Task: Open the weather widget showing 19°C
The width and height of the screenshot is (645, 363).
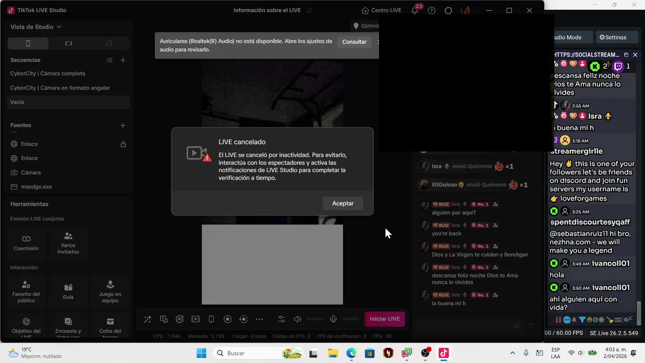Action: click(x=34, y=353)
